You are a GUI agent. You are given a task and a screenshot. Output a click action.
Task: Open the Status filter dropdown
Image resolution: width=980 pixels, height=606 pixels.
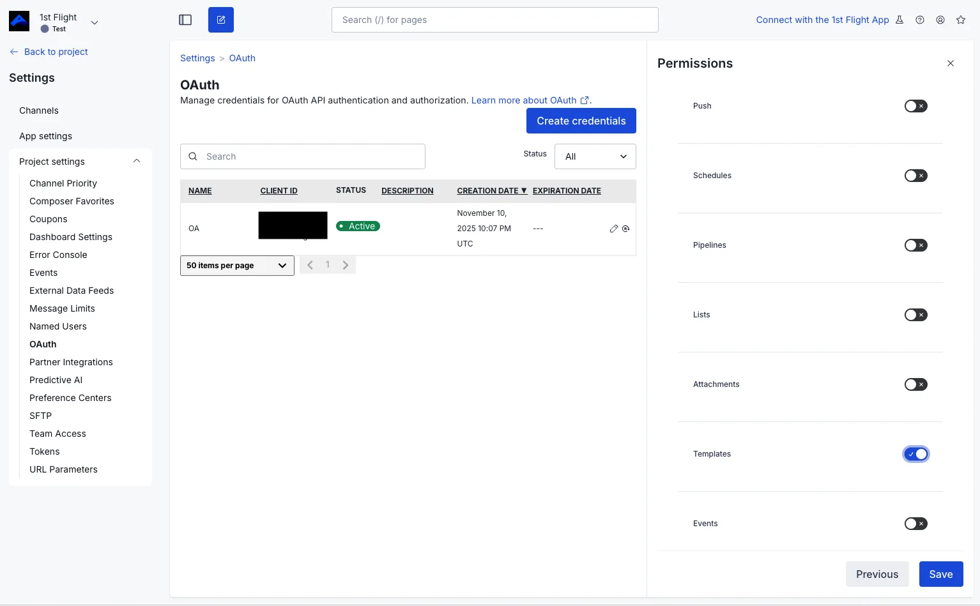[x=595, y=156]
